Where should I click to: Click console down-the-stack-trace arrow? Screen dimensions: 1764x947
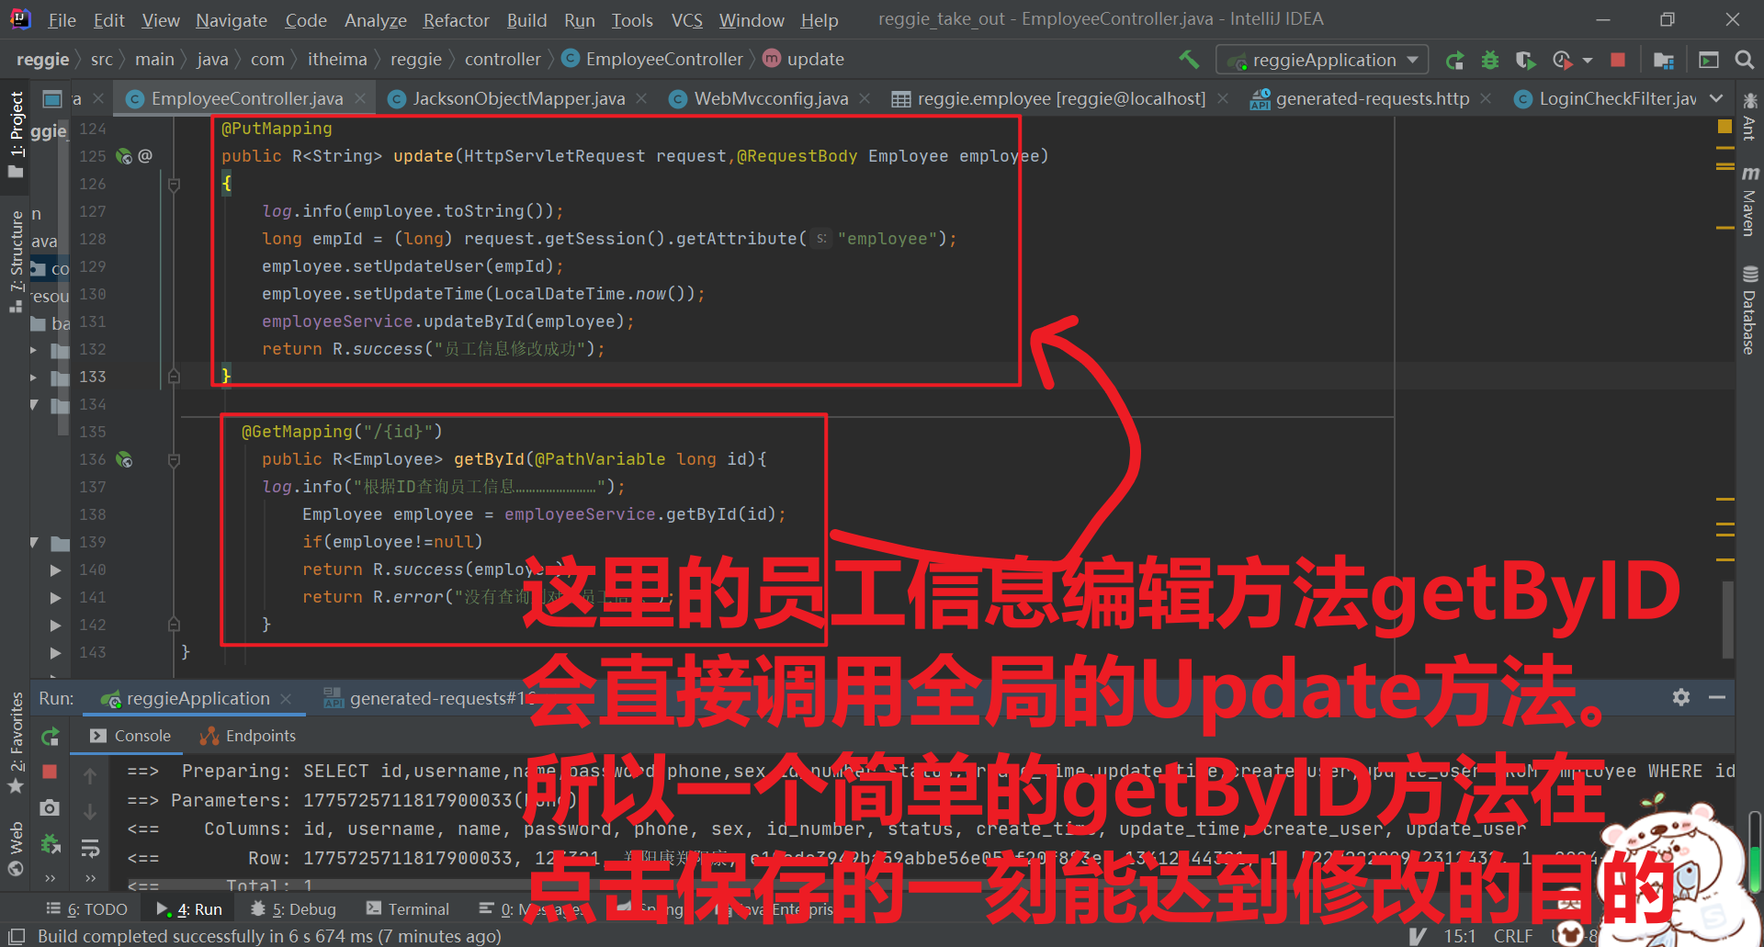point(90,812)
